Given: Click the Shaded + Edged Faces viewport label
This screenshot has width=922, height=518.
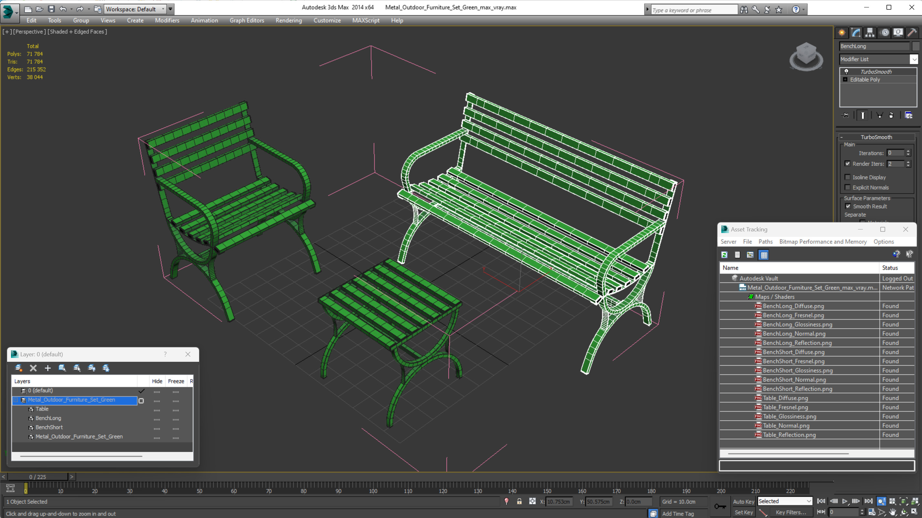Looking at the screenshot, I should point(77,31).
